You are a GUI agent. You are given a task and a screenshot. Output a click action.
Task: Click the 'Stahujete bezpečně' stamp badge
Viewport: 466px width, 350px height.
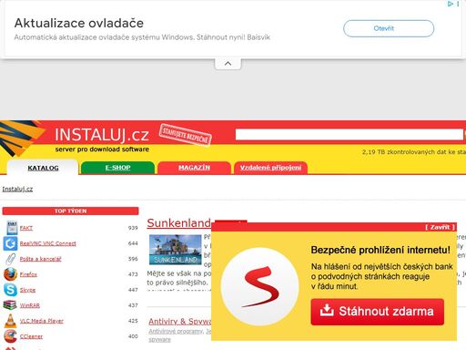(x=186, y=135)
